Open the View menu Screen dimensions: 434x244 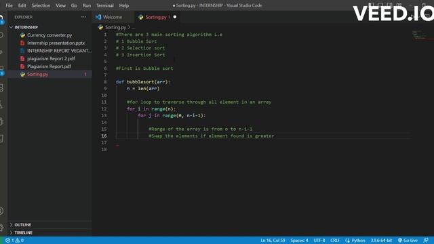[x=60, y=5]
